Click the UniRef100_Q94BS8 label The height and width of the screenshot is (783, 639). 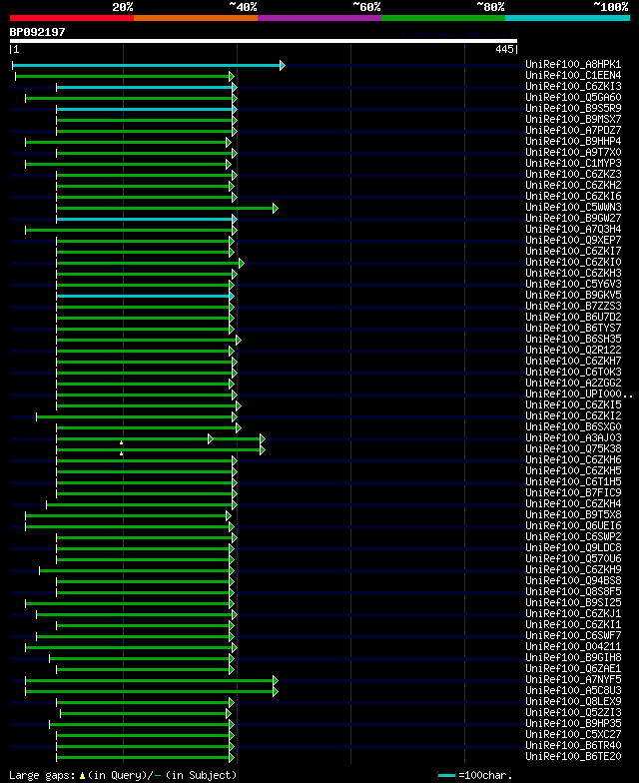[x=573, y=581]
